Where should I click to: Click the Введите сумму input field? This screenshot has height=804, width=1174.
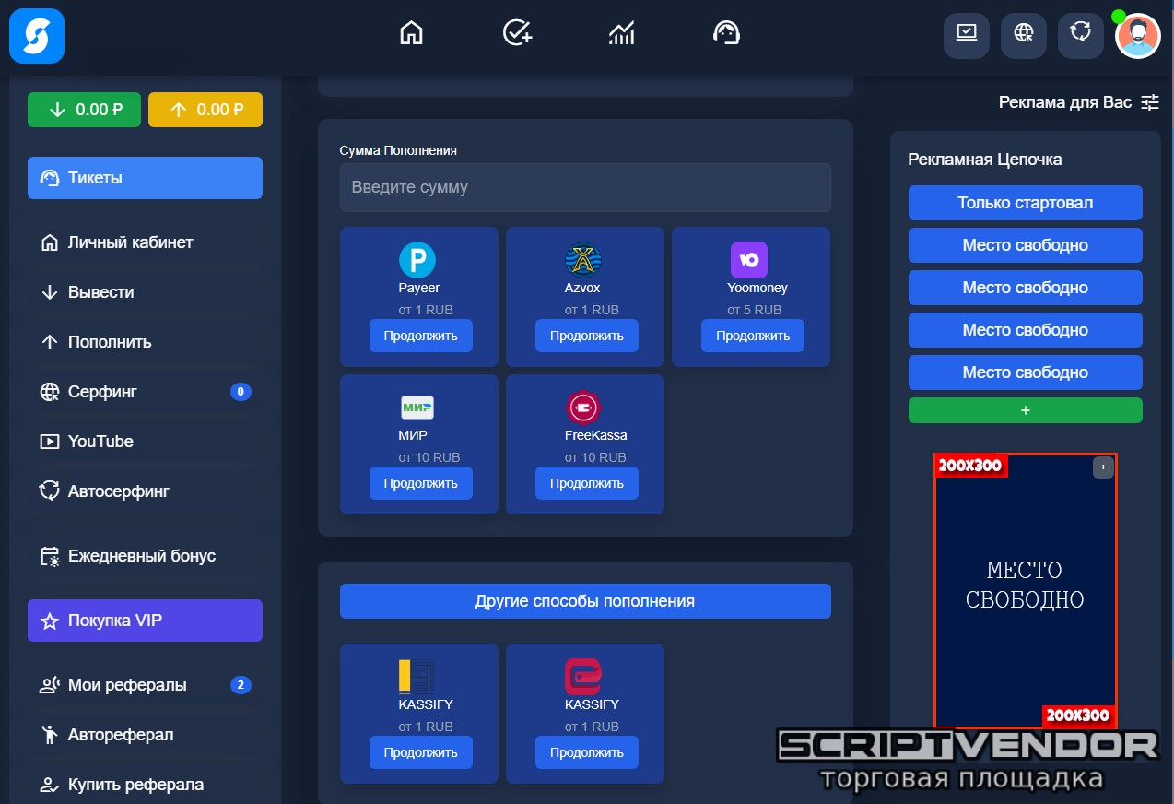coord(585,187)
